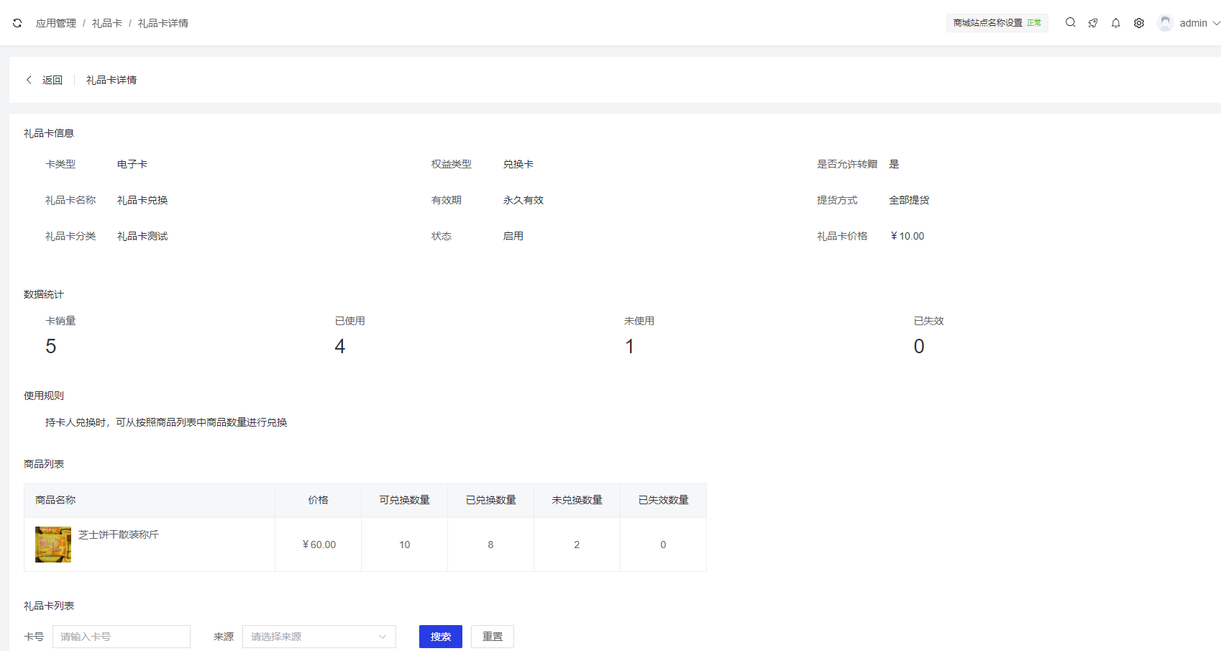Click the 芝士饼干散装称斤 product thumbnail
Screen dimensions: 1221x651
pyautogui.click(x=53, y=545)
